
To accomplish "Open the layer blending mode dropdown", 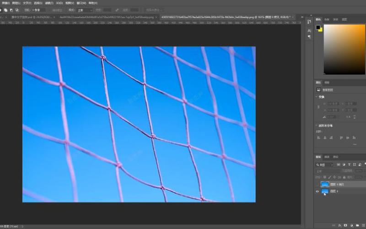I will pos(328,171).
